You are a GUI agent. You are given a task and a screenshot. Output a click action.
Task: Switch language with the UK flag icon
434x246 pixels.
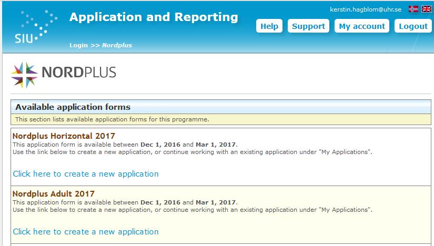tap(426, 9)
